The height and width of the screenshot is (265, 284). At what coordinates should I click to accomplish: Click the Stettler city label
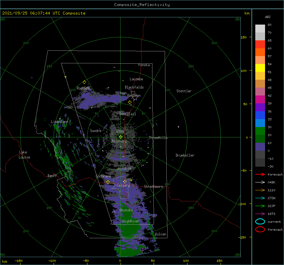[x=184, y=91]
